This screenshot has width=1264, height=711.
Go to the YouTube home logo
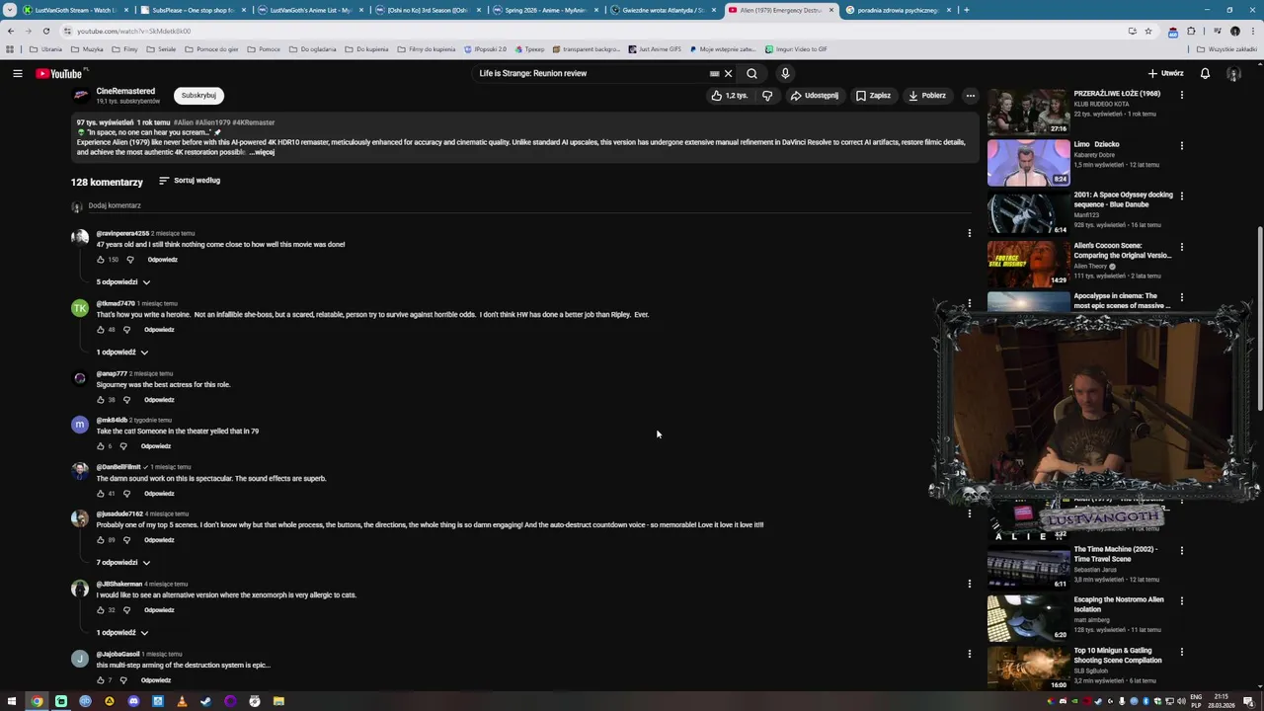tap(61, 73)
